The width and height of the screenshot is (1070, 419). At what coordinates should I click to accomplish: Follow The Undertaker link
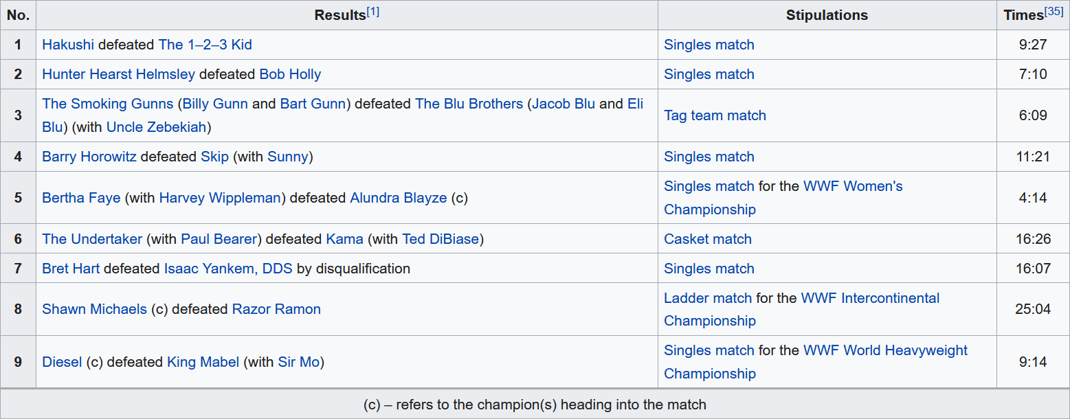[92, 239]
